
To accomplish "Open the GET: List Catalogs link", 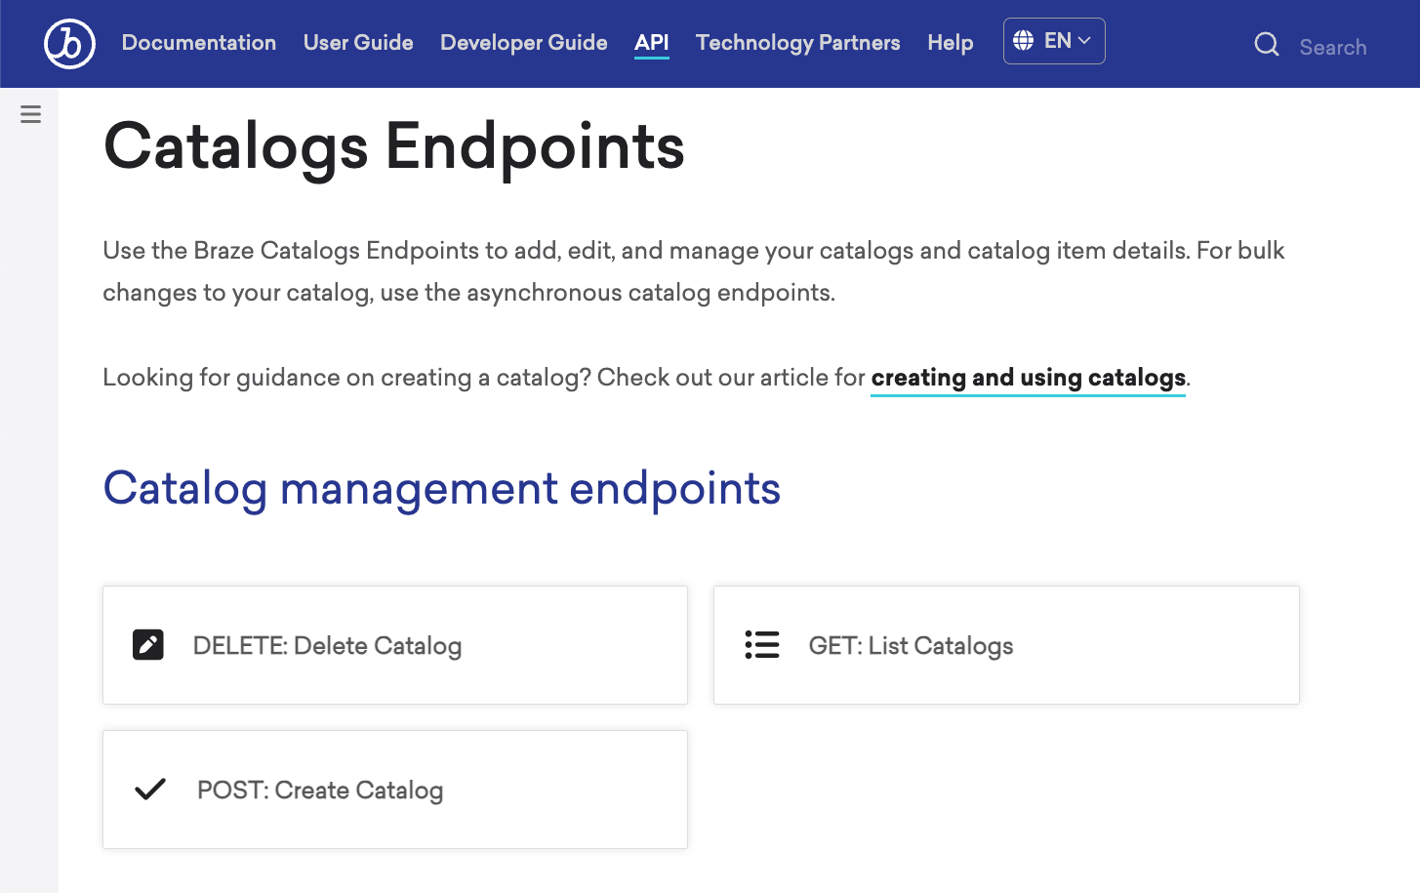I will point(911,646).
